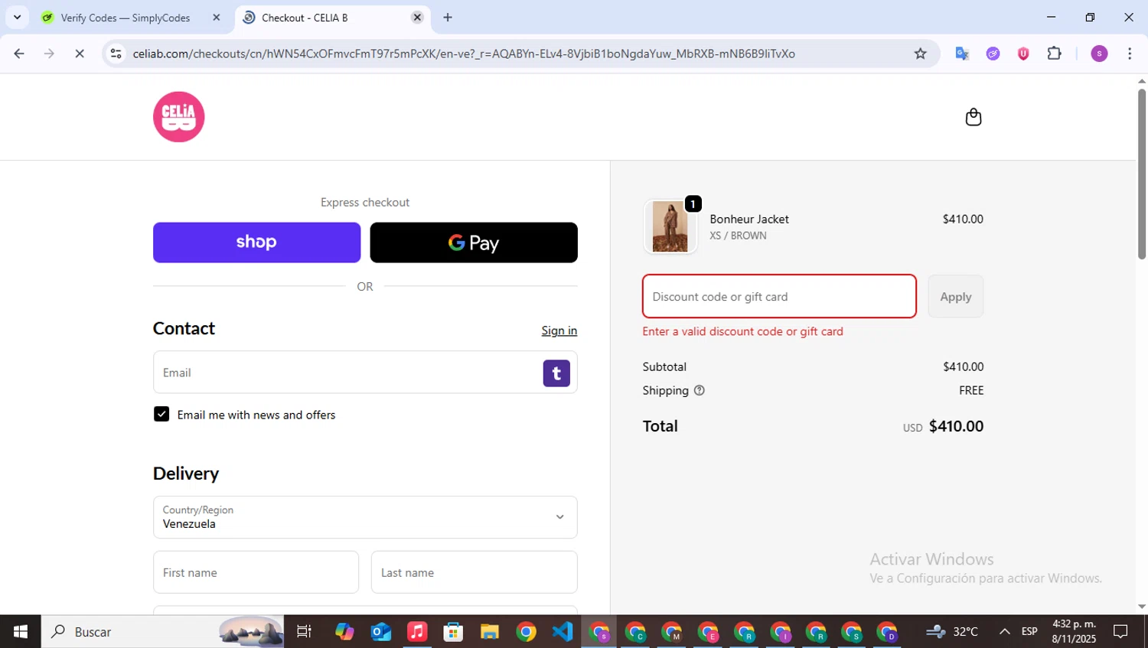Click the Last name field
Image resolution: width=1148 pixels, height=648 pixels.
coord(475,572)
